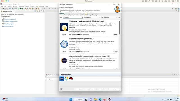The width and height of the screenshot is (180, 101).
Task: Click the Go button next to All Categories
Action: [119, 17]
